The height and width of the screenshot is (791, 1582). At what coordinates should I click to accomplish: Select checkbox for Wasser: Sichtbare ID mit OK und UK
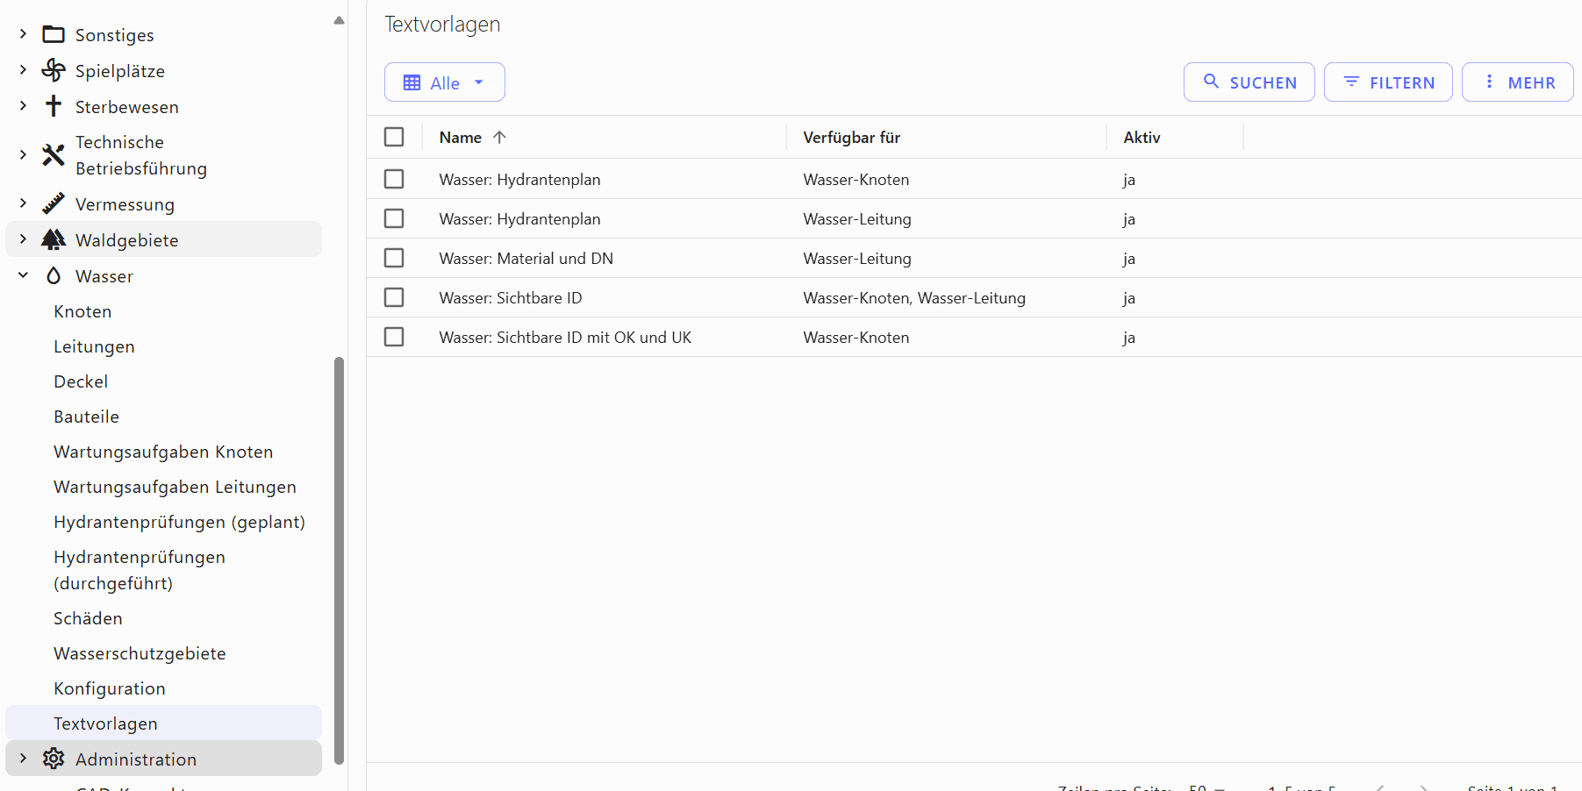(394, 337)
